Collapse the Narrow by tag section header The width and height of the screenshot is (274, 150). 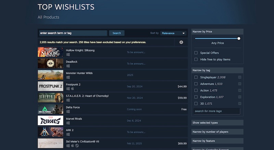pos(217,70)
